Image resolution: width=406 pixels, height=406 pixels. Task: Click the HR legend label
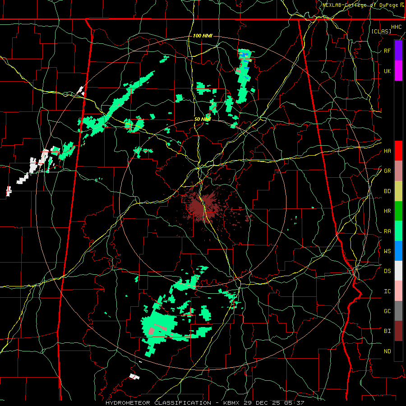pos(387,211)
